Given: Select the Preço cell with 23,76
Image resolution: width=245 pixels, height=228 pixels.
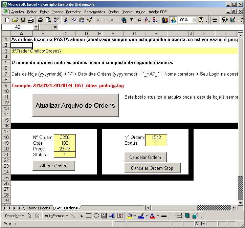Looking at the screenshot, I should coord(65,149).
